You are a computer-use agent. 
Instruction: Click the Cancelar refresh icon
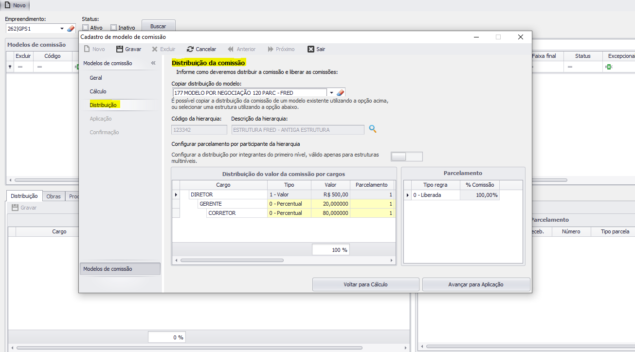[x=190, y=49]
